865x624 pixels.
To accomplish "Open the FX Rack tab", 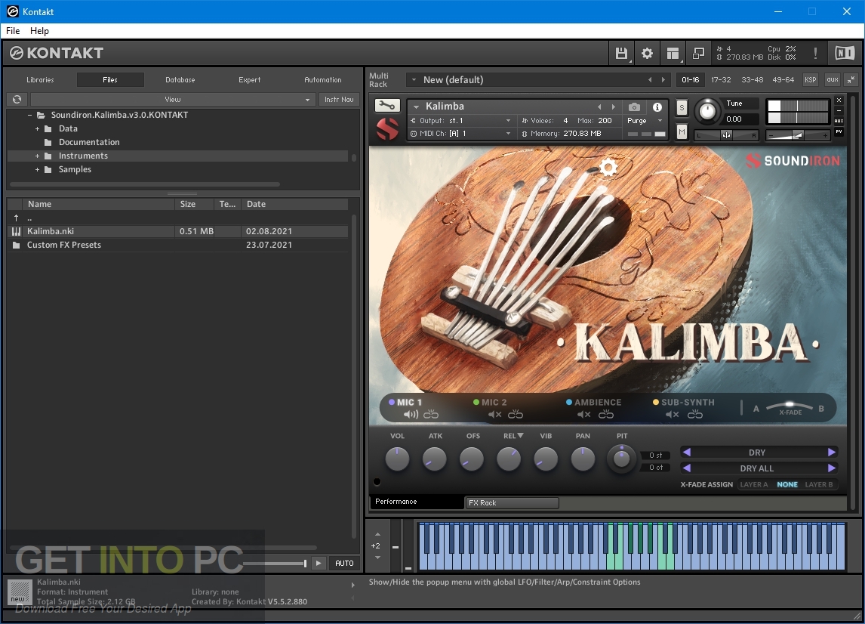I will coord(512,502).
